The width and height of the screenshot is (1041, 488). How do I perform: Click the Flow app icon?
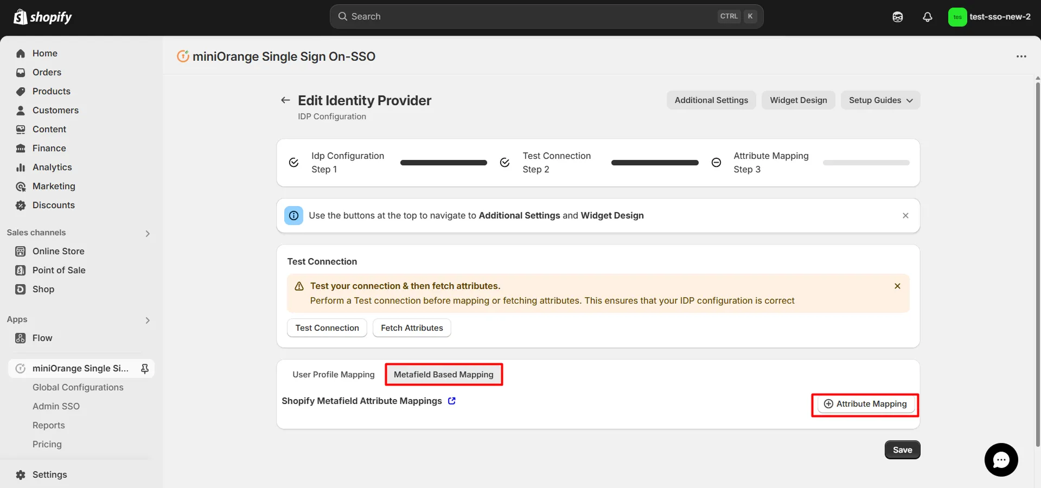21,338
